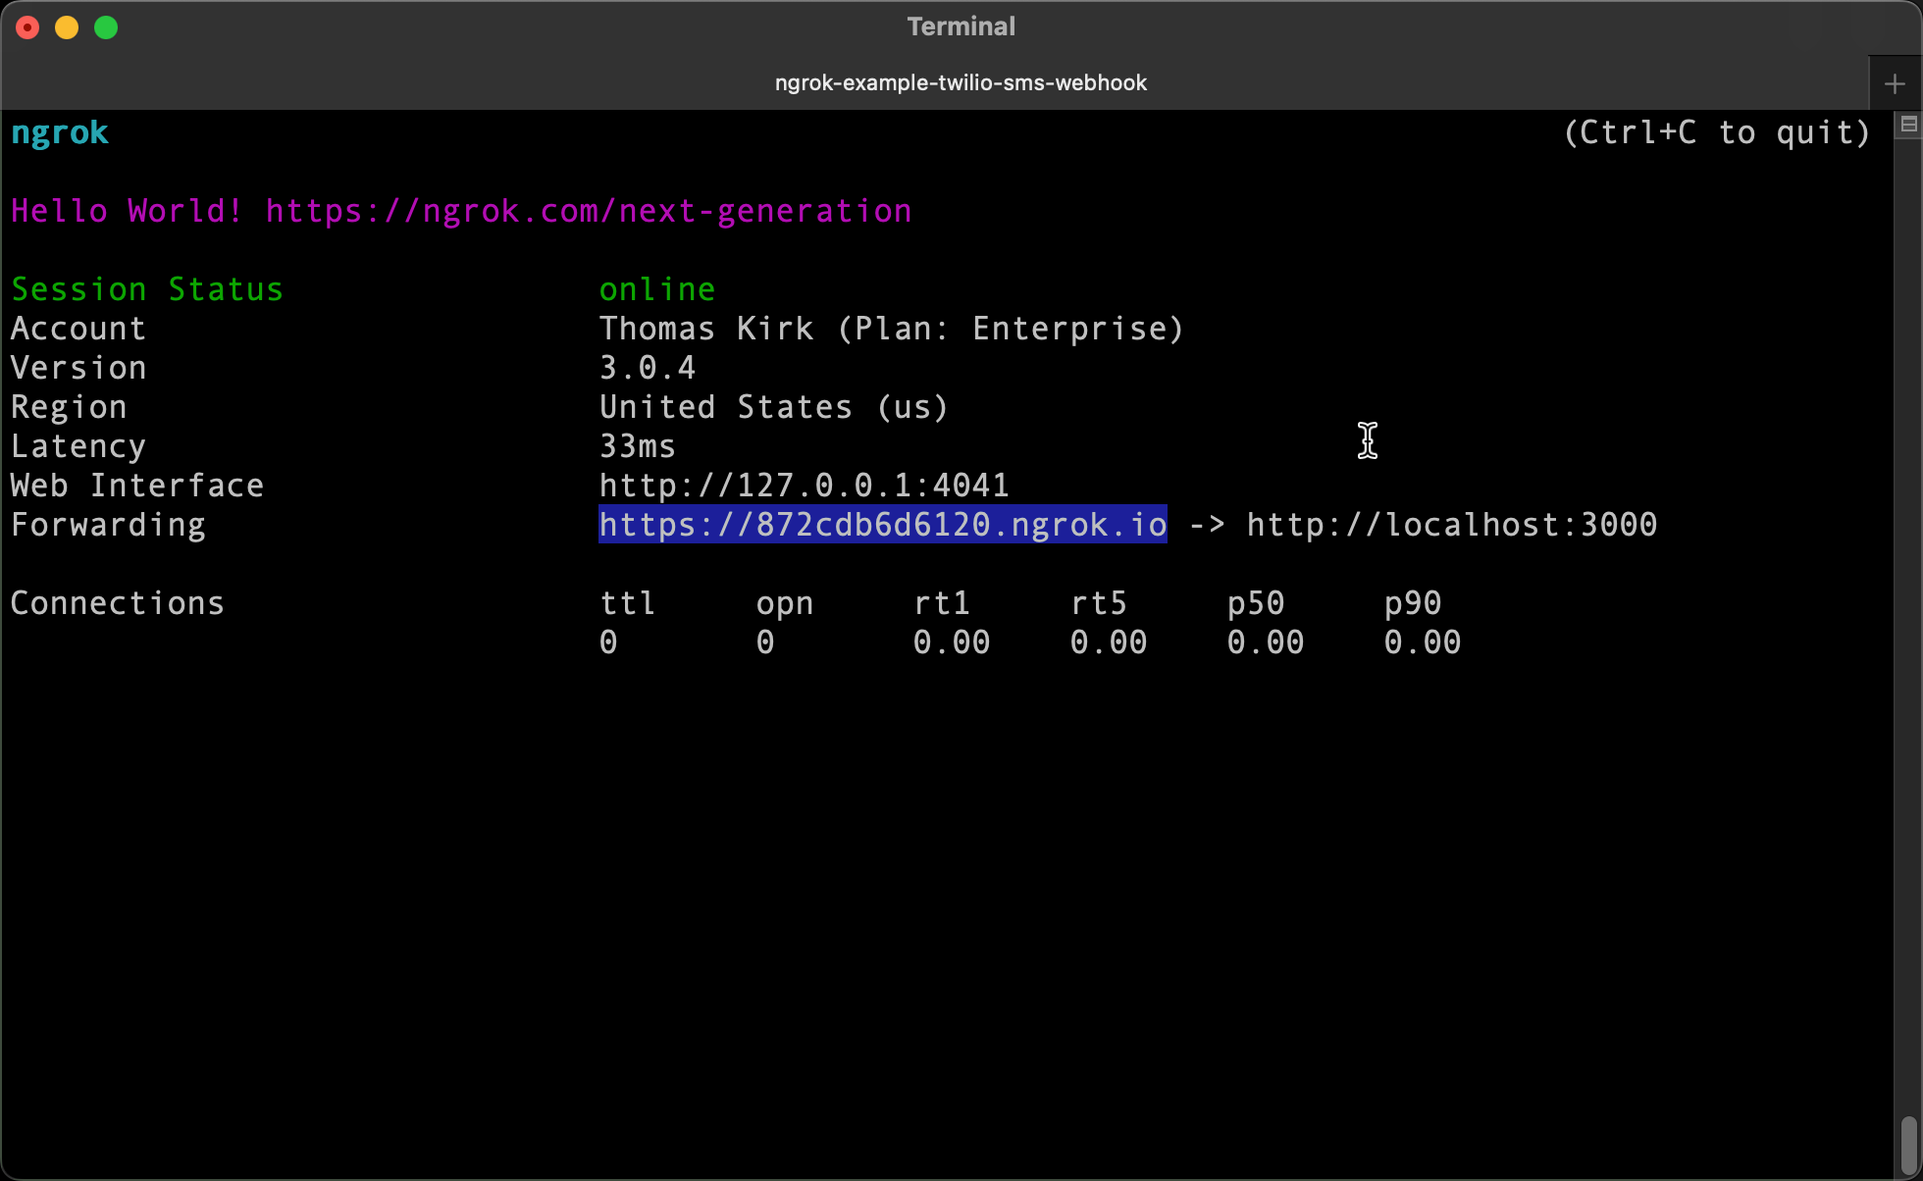This screenshot has height=1181, width=1923.
Task: Click the 'Latency' label
Action: pos(78,446)
